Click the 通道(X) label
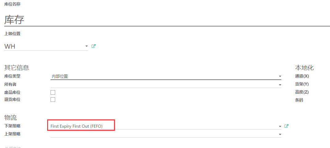This screenshot has width=330, height=148. tap(302, 76)
